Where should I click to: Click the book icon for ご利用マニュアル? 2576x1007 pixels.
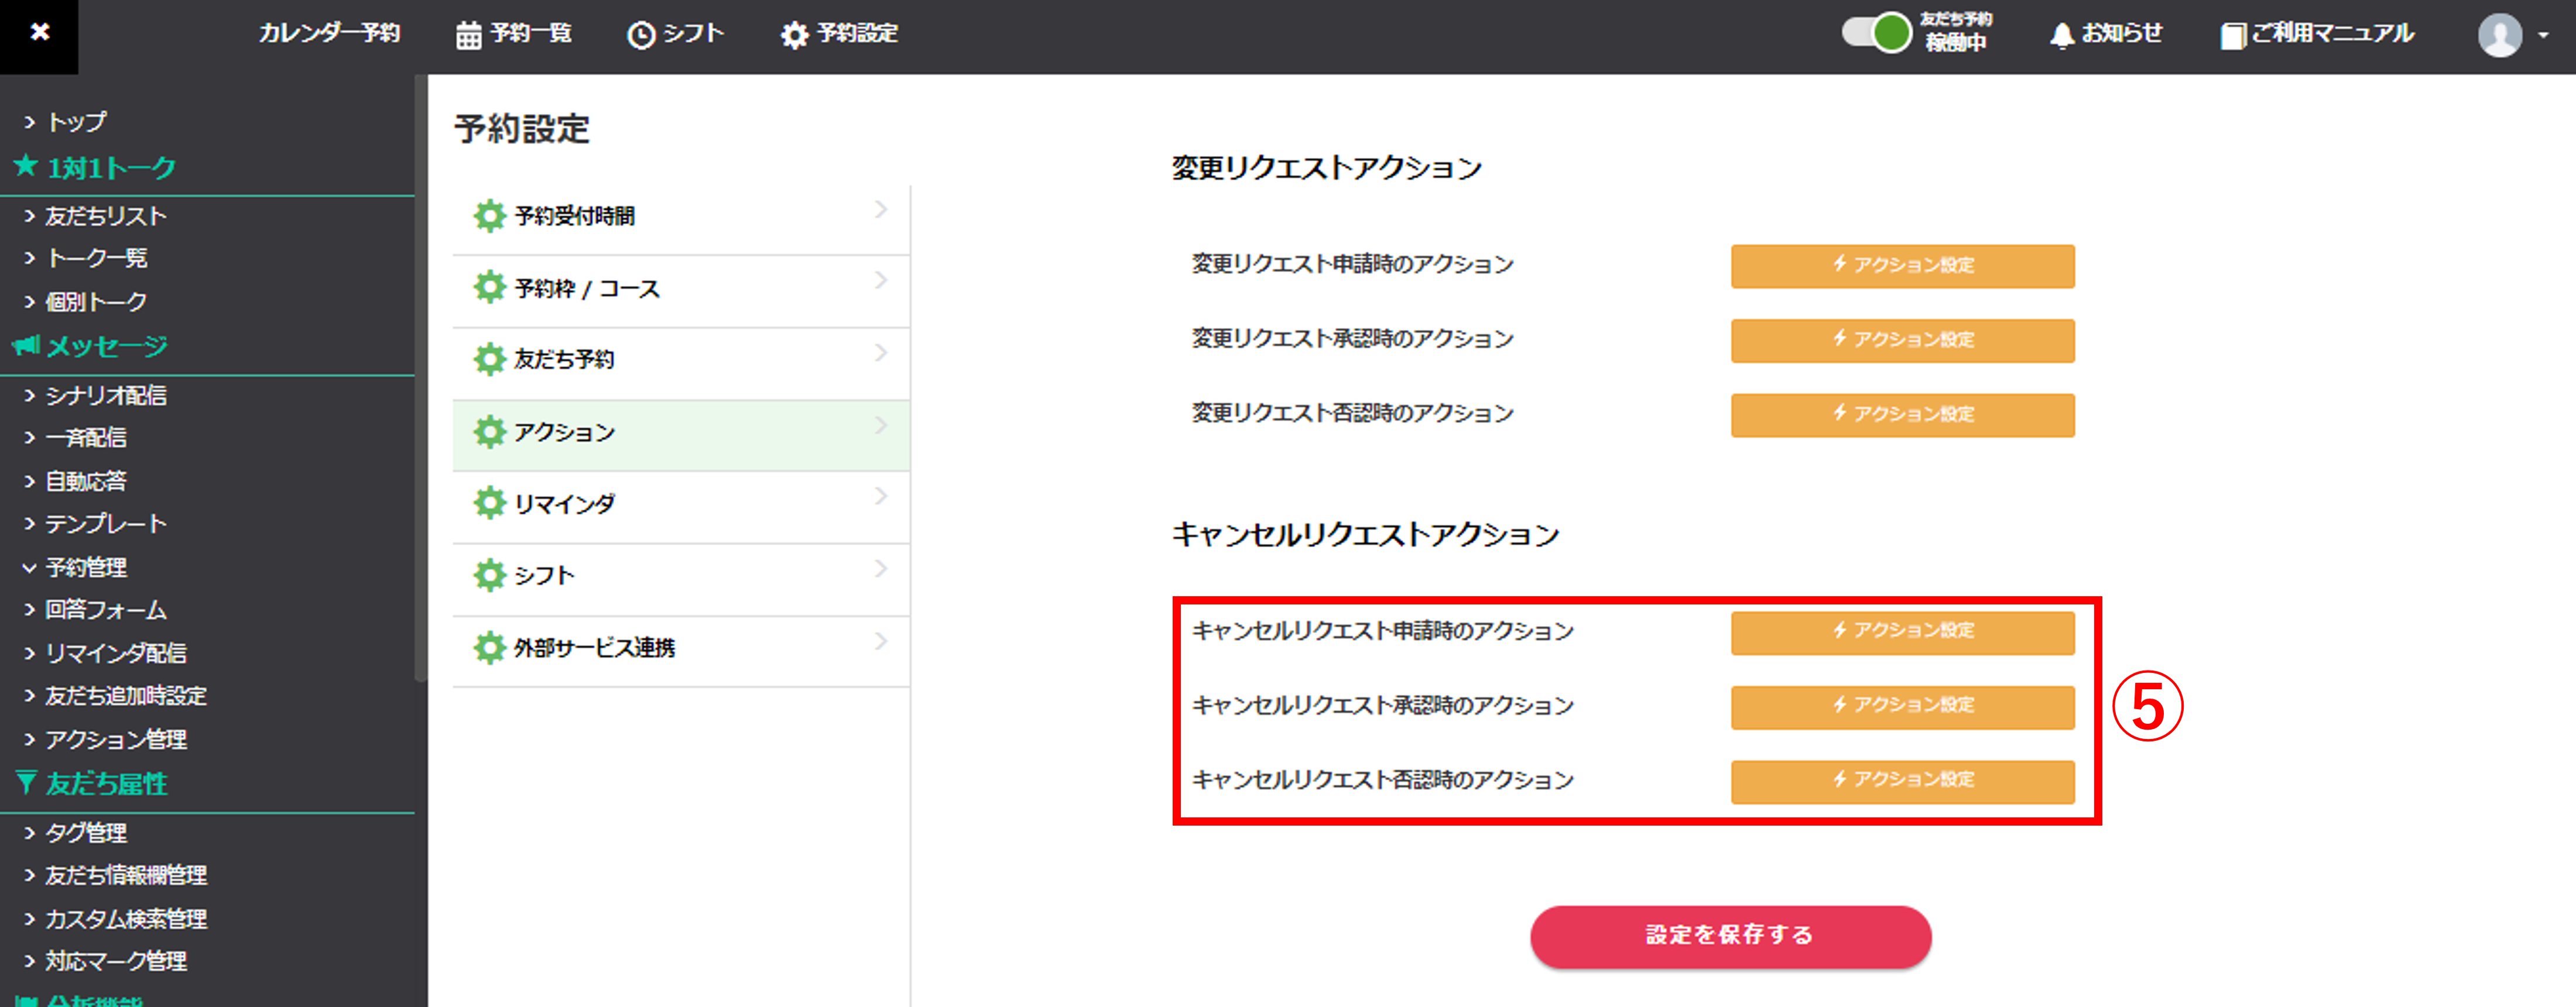[2232, 36]
